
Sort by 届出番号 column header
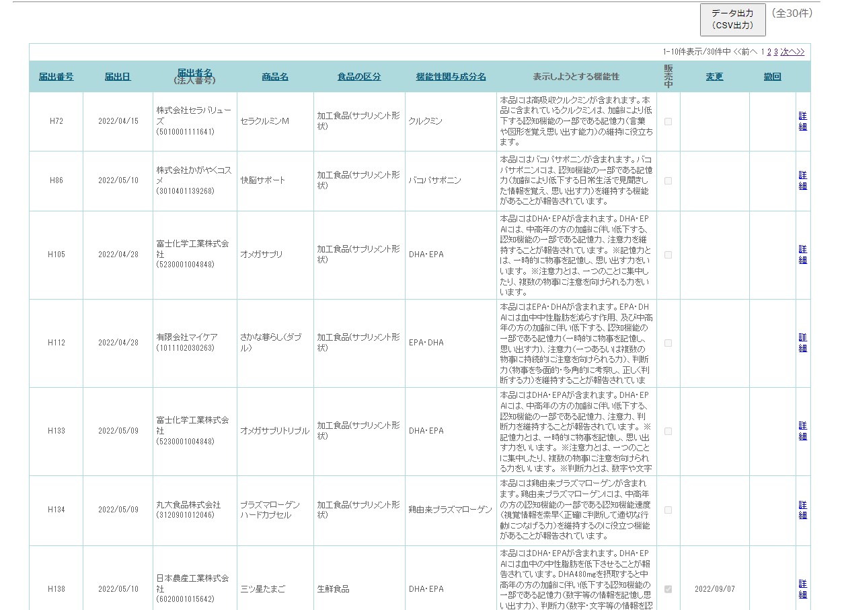[56, 77]
